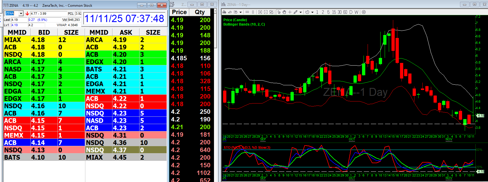Viewport: 488px width, 182px height.
Task: Switch chart to daily D interval
Action: [351, 12]
